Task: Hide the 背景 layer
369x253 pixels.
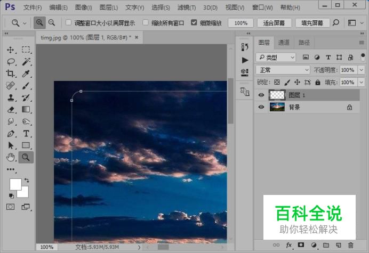Action: coord(261,107)
